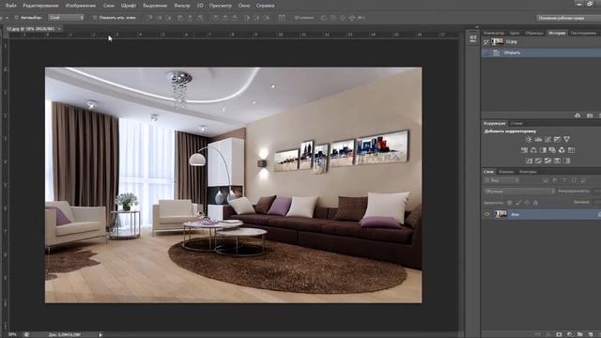This screenshot has height=338, width=601.
Task: Select the Открыть history state
Action: click(x=541, y=53)
